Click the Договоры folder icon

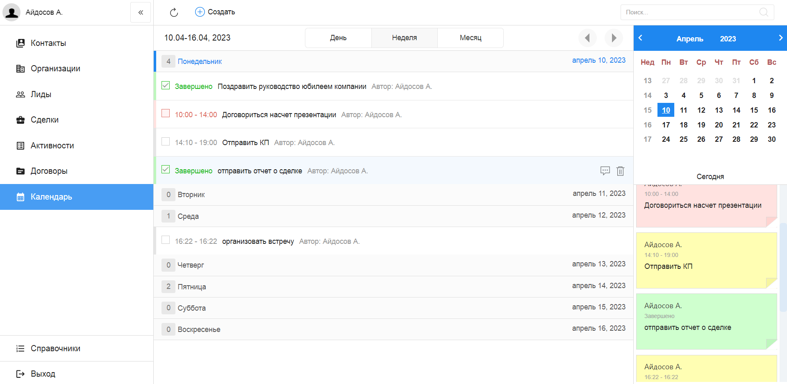click(20, 171)
